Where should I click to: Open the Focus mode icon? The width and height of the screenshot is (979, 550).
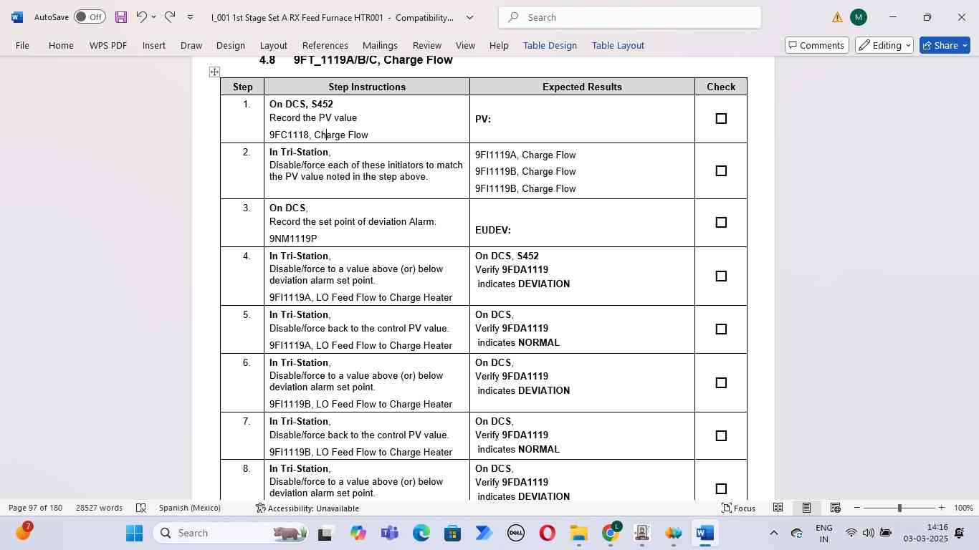click(x=737, y=508)
